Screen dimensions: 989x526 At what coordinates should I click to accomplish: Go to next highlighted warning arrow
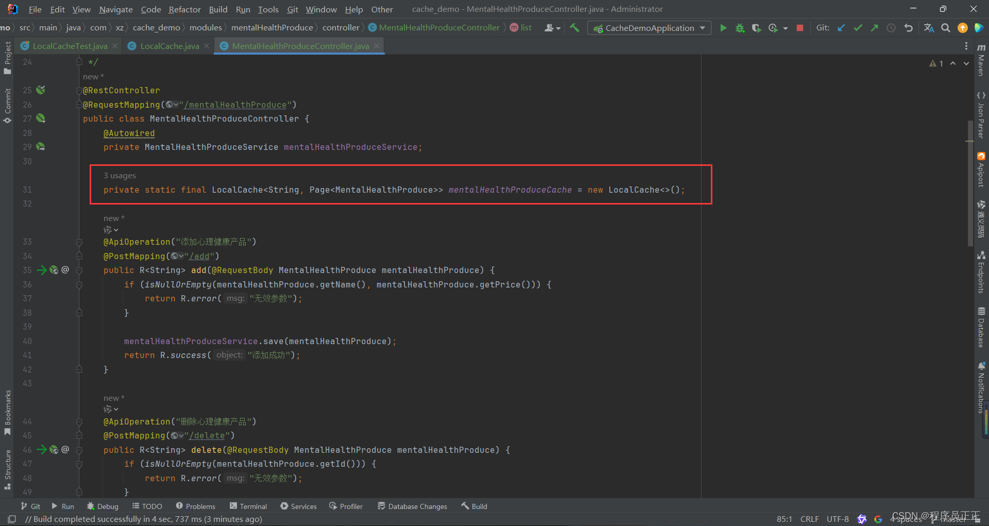coord(966,63)
